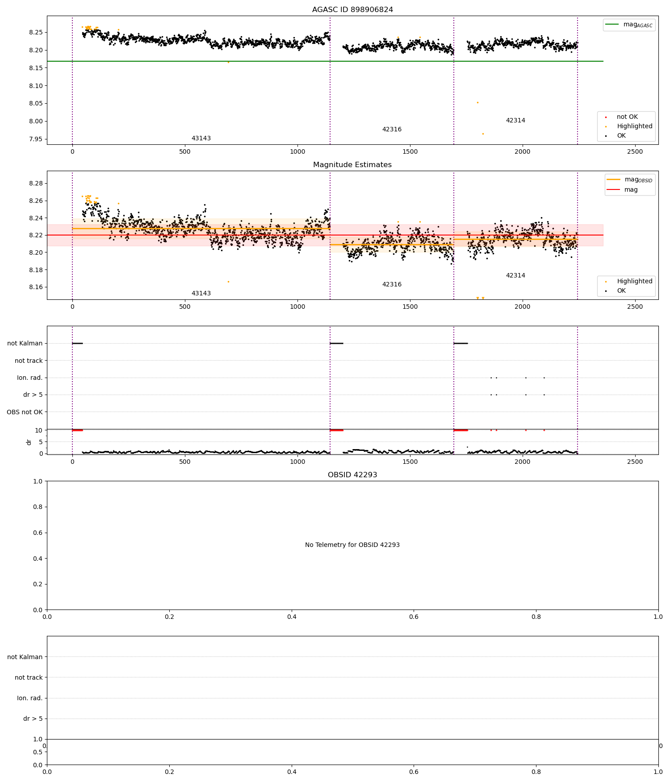Click the 'OBSID 42293' plot title
670x782 pixels.
point(352,475)
